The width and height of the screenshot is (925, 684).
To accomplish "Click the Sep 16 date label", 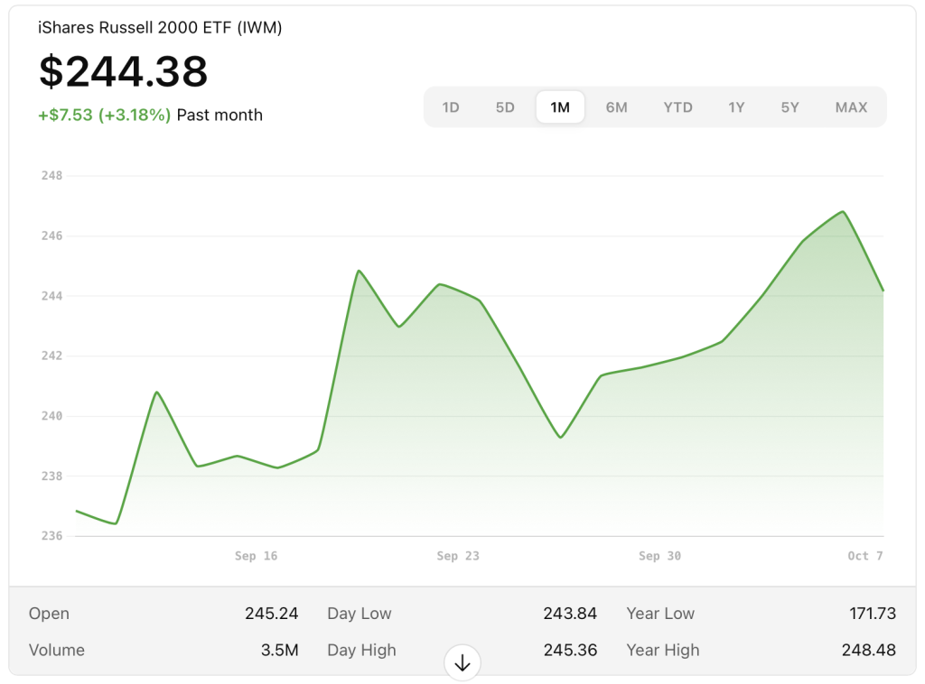I will pos(256,556).
